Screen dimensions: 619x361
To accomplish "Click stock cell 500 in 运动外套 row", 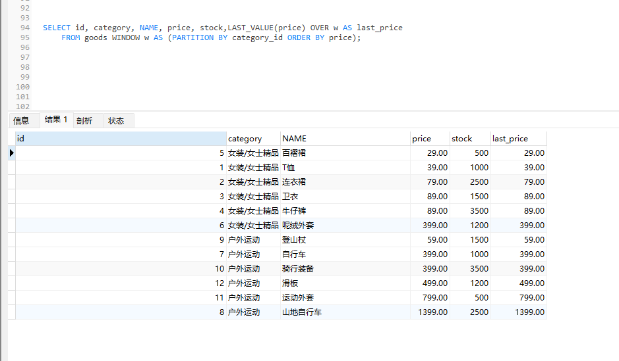I will coord(470,298).
